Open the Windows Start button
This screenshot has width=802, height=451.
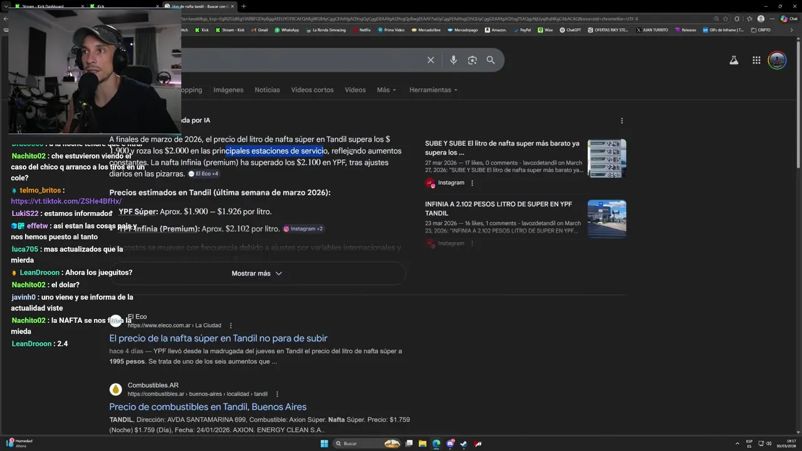324,443
